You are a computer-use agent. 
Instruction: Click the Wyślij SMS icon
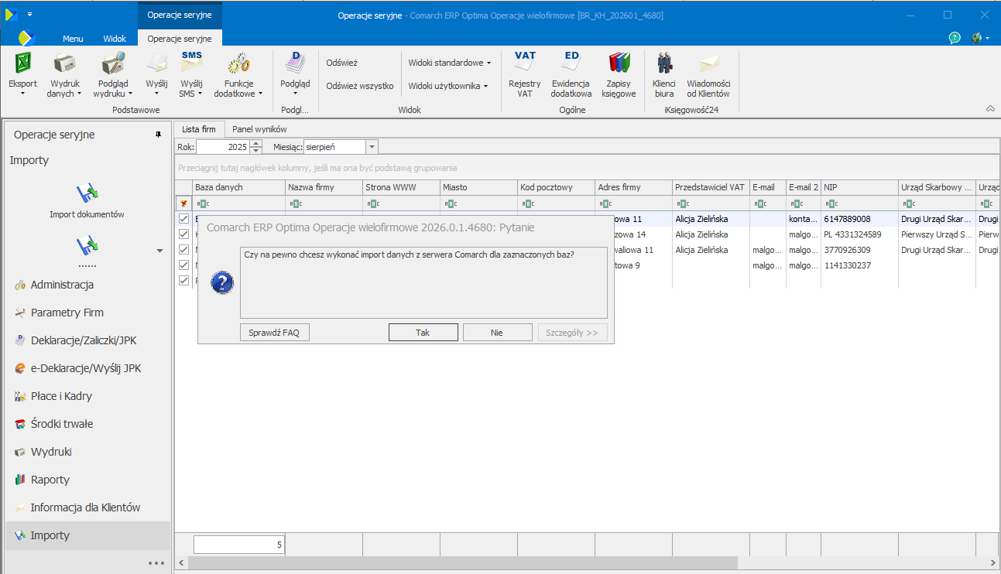191,63
